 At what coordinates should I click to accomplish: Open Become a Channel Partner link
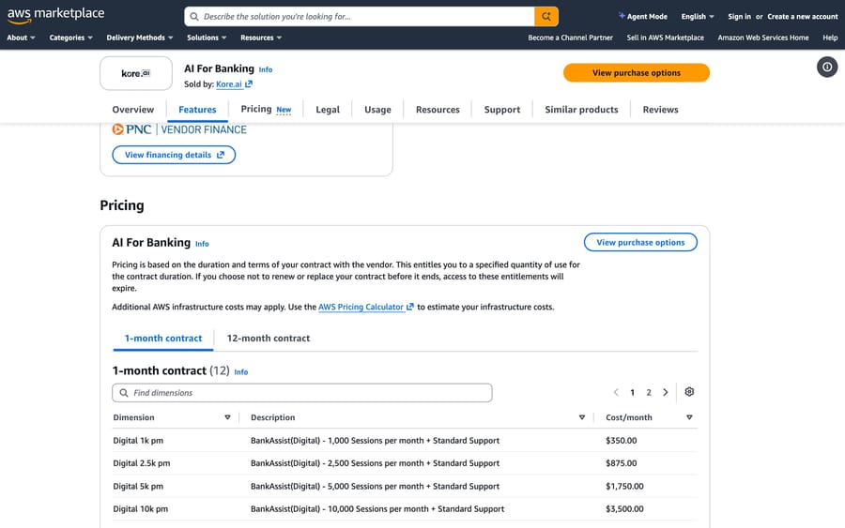click(x=570, y=38)
